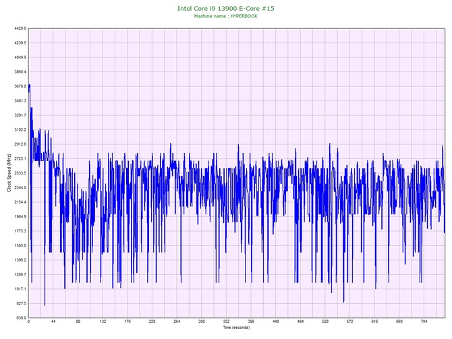Click the x-axis tick label 440
This screenshot has height=339, width=452.
[276, 321]
